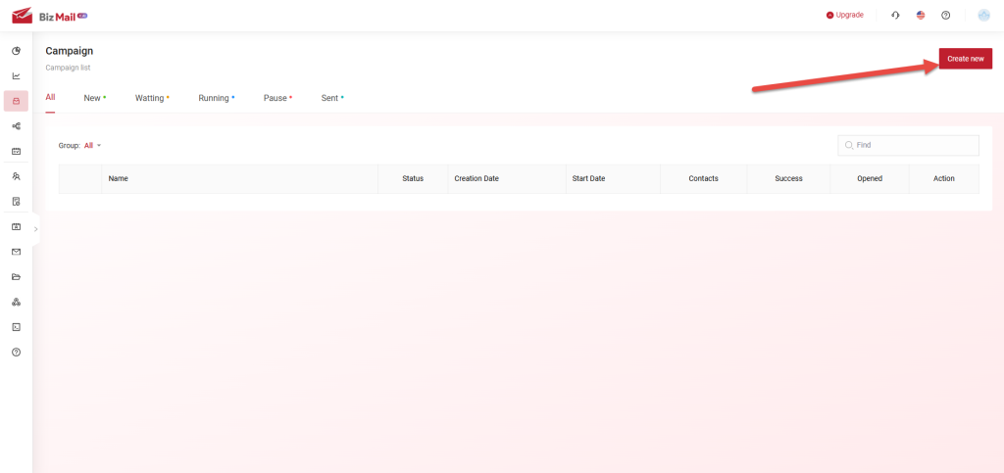Click the Biz Mail logo

point(49,16)
